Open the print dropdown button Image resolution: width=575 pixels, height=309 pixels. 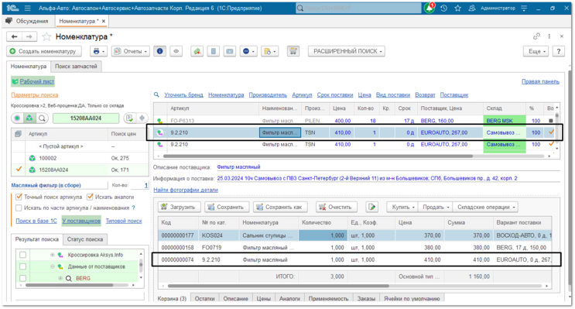click(99, 51)
